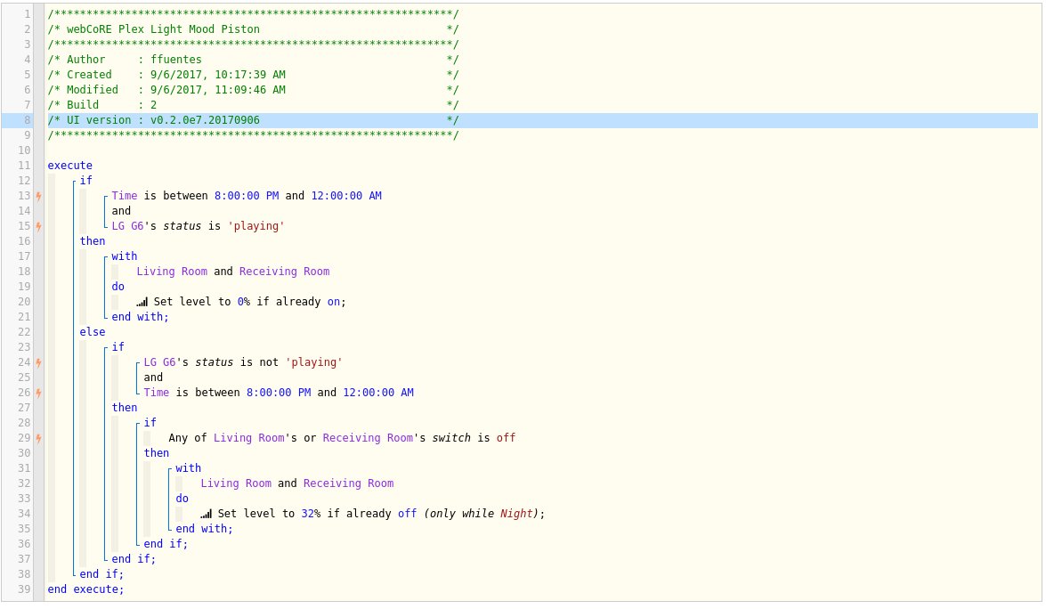Click 'Receiving Room' device on line 18

pos(284,272)
